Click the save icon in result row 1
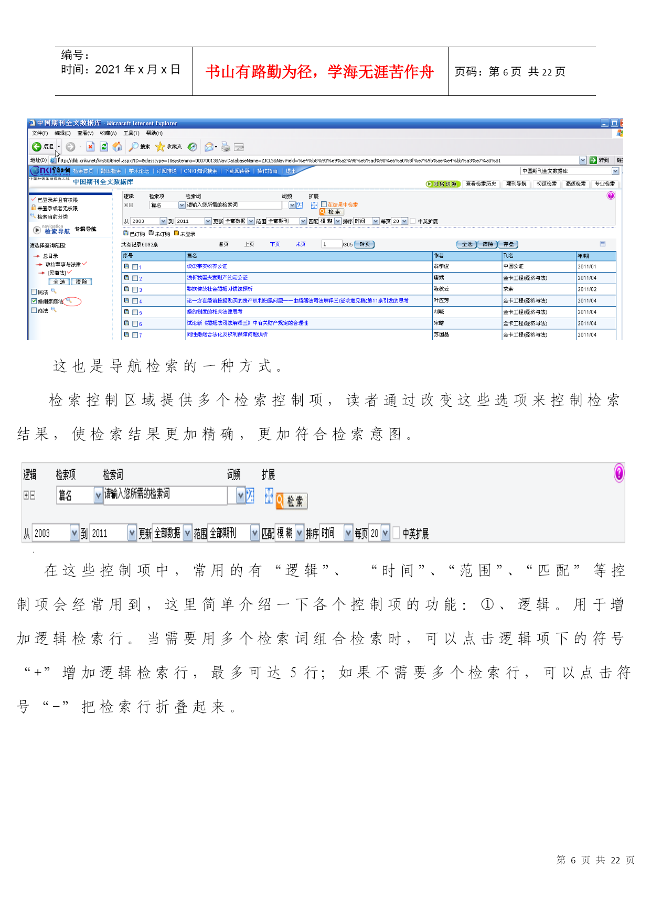 pyautogui.click(x=126, y=266)
